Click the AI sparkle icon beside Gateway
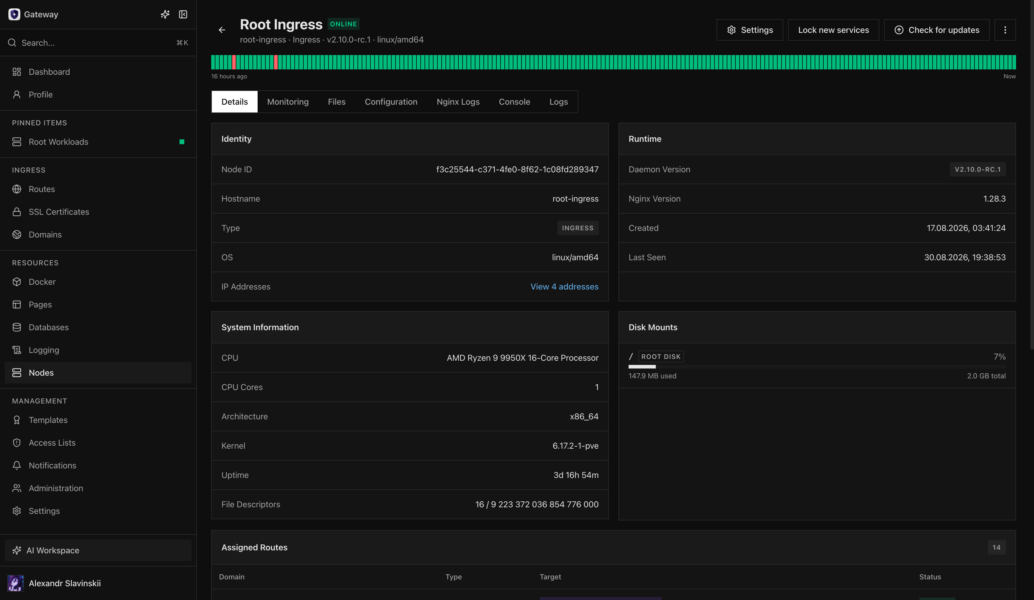The height and width of the screenshot is (600, 1034). point(165,14)
